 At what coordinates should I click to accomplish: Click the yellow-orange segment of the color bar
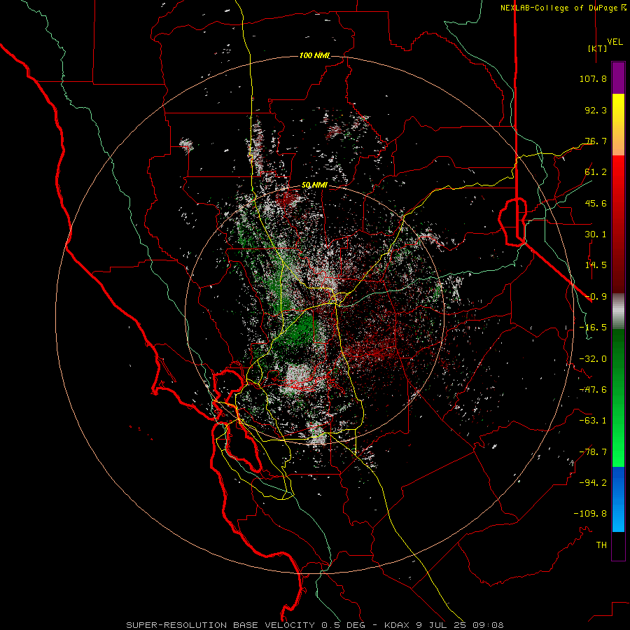click(x=618, y=125)
